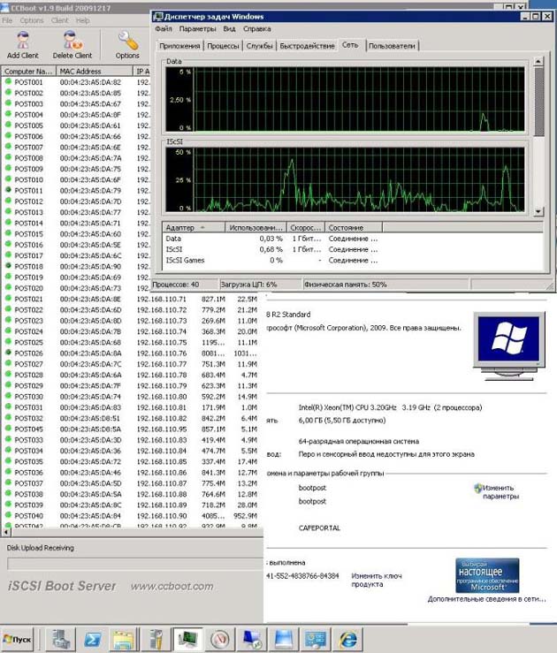557x653 pixels.
Task: Switch to the Пользователи tab
Action: click(392, 46)
